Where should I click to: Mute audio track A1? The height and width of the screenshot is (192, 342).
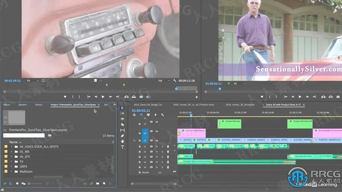click(x=157, y=146)
